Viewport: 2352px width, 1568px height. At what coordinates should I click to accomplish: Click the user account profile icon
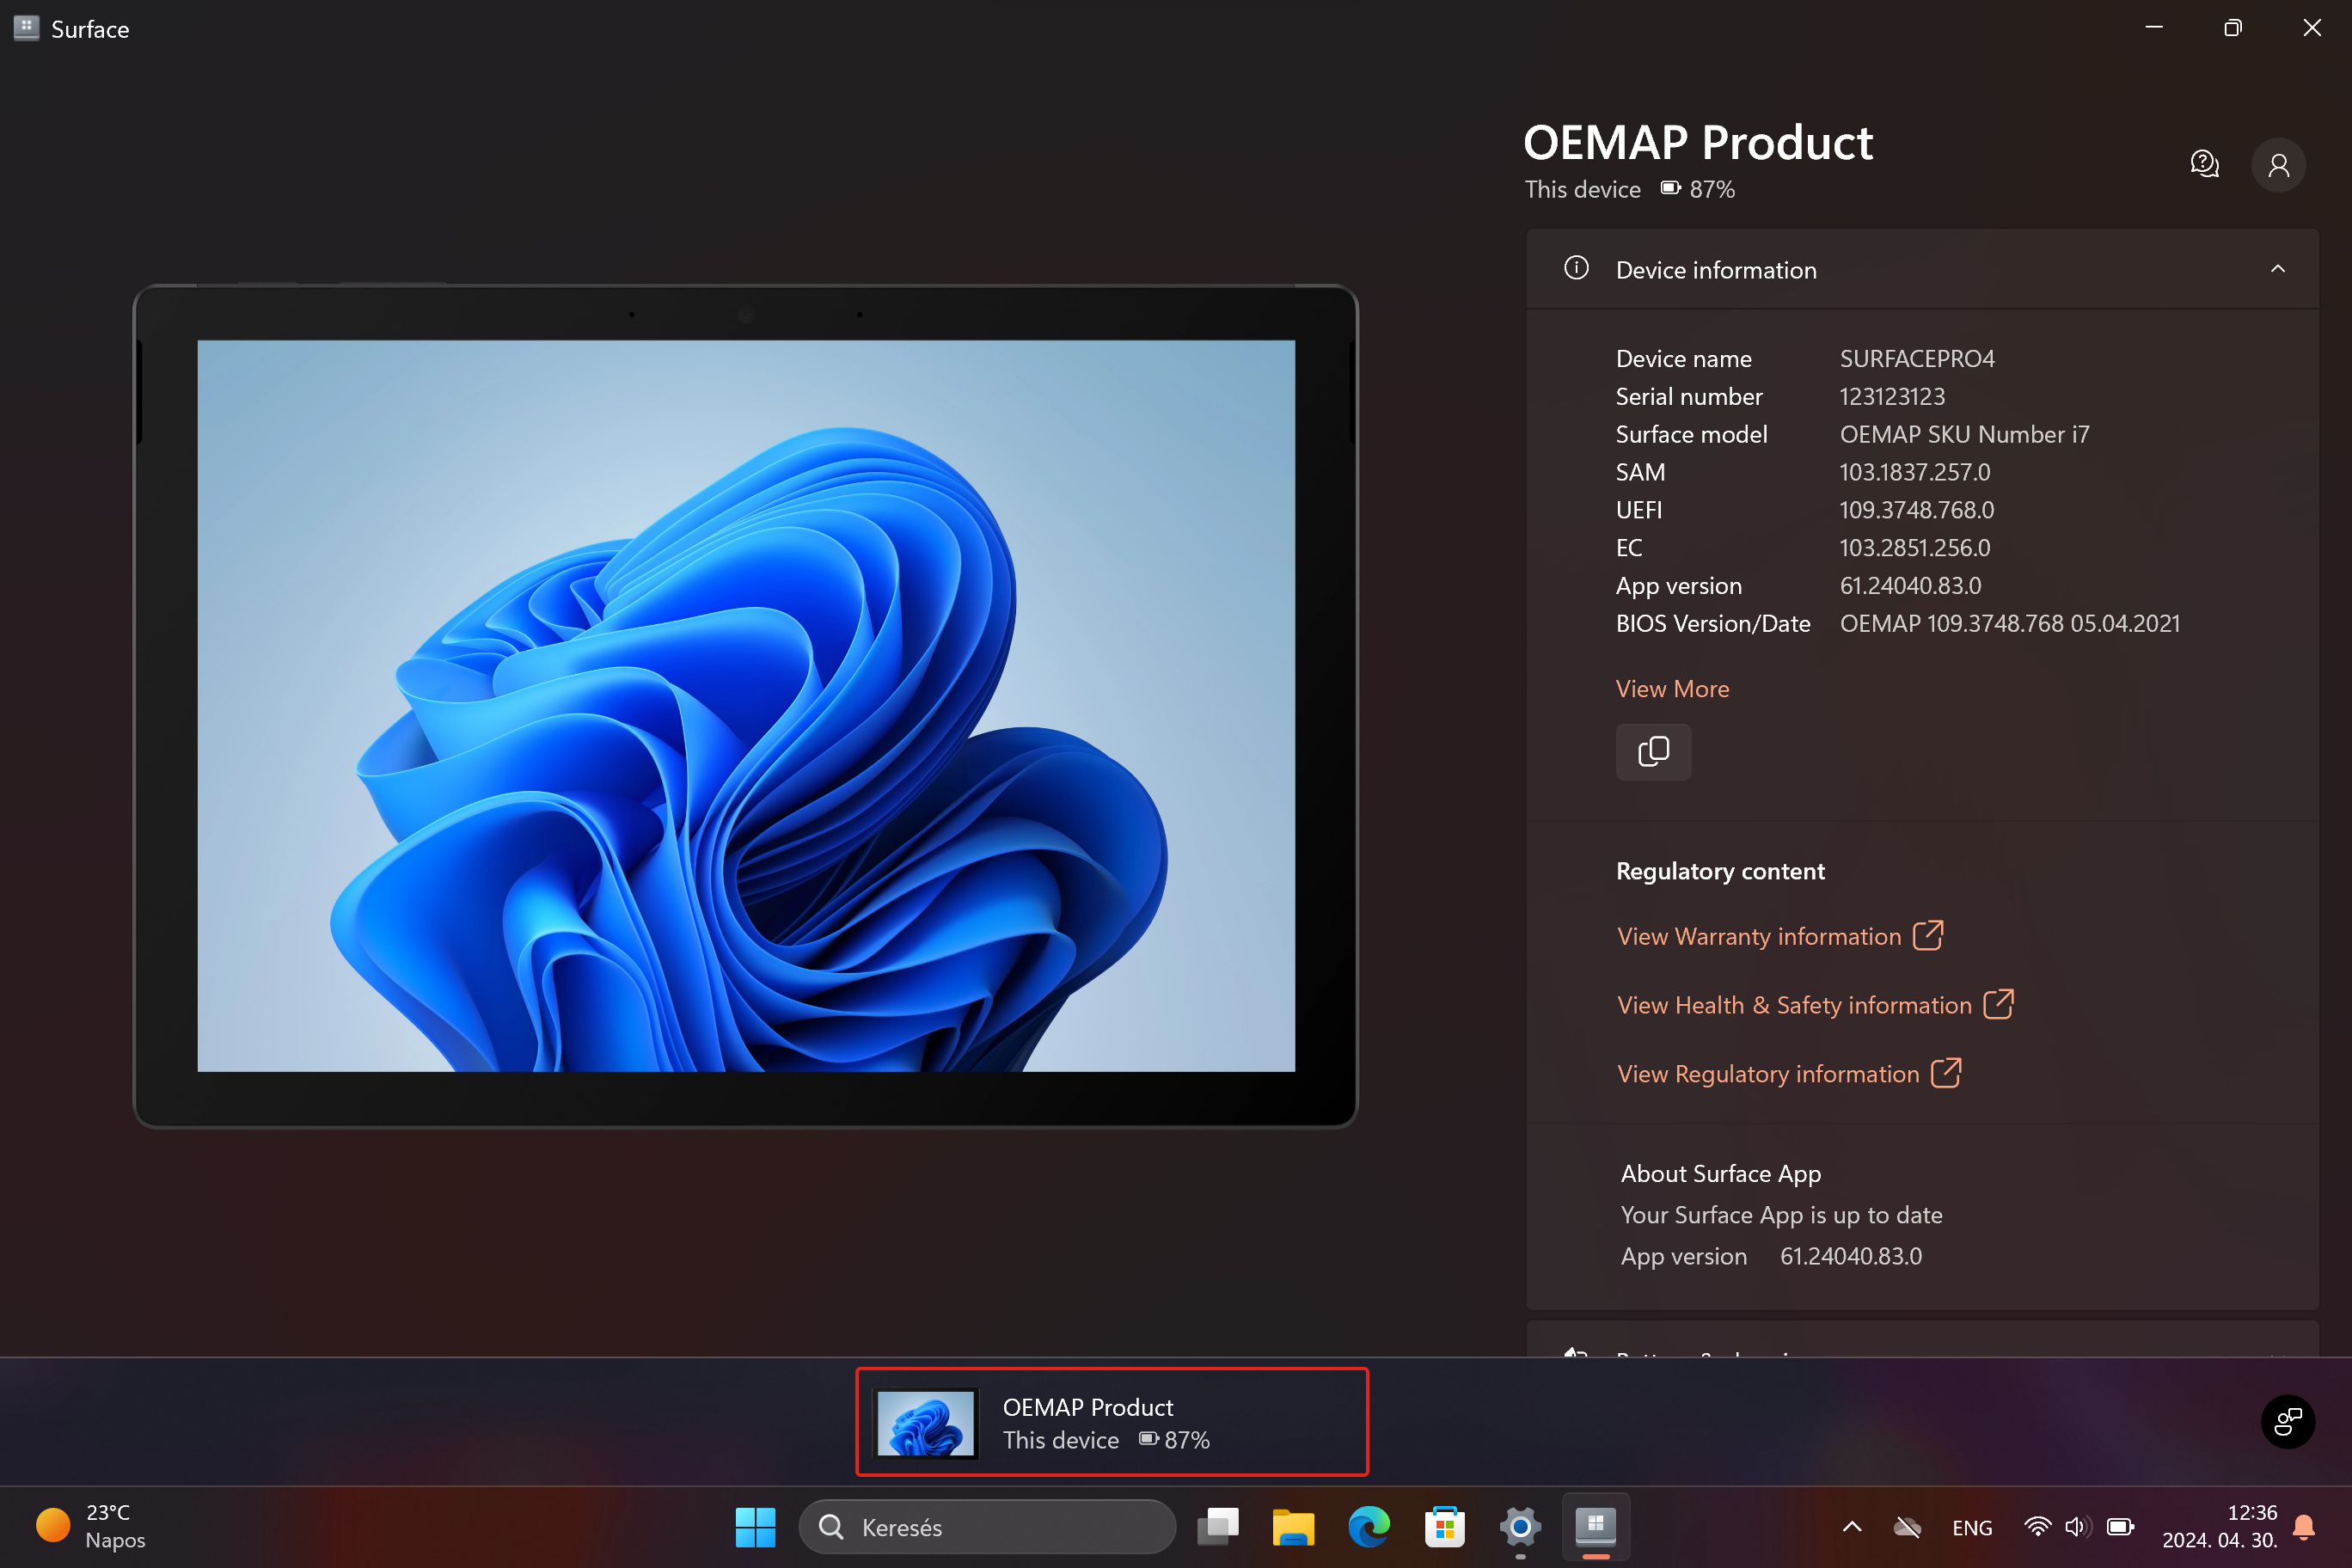coord(2278,165)
